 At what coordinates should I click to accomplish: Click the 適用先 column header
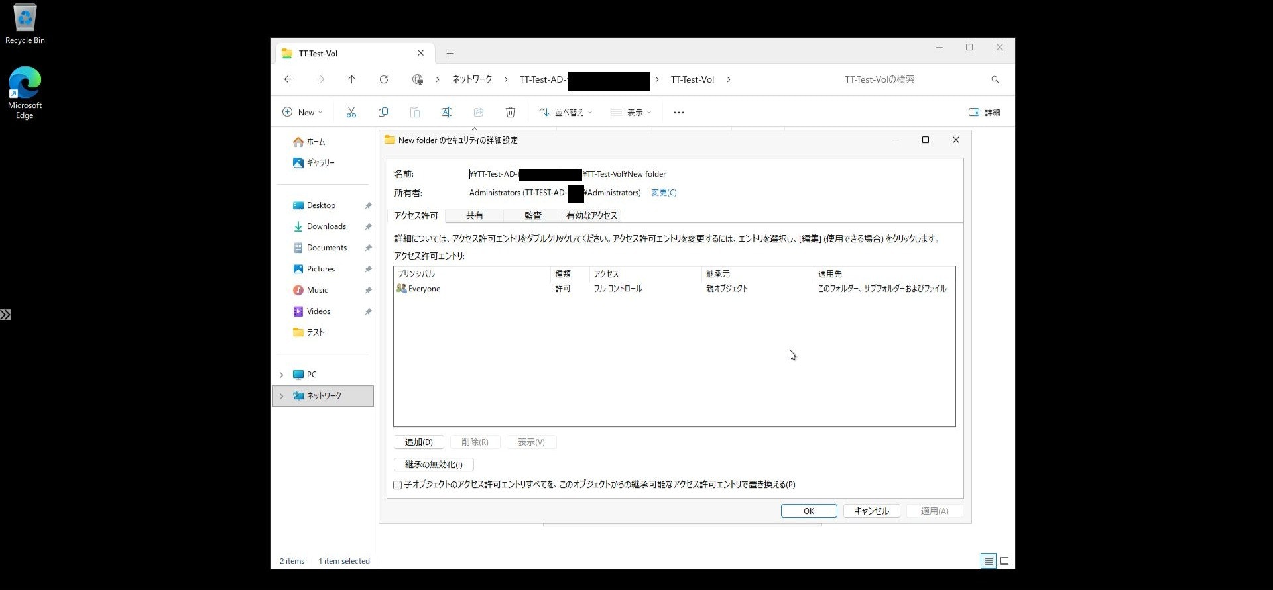884,273
